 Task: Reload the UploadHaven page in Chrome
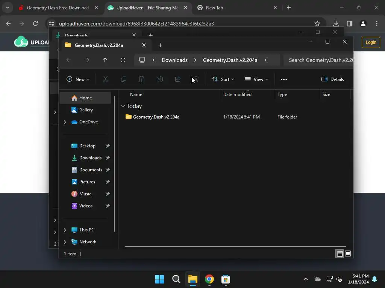pos(35,24)
